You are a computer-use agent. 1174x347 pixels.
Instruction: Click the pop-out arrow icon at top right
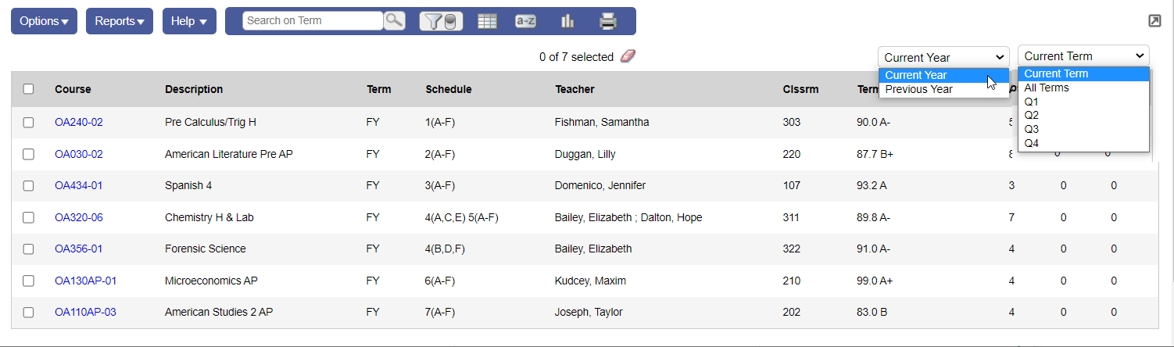pyautogui.click(x=1154, y=21)
